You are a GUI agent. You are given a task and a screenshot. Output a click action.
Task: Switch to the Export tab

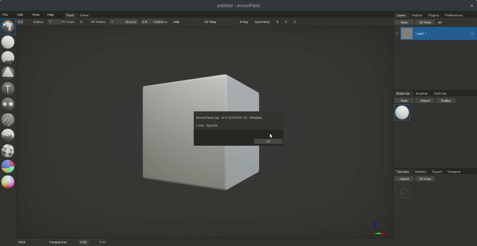pos(437,172)
